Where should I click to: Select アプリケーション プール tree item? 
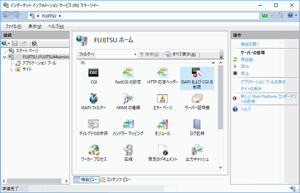39,63
